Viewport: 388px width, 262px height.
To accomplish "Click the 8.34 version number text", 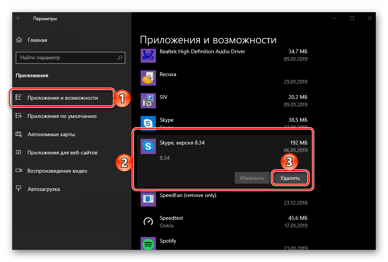I will coord(165,158).
